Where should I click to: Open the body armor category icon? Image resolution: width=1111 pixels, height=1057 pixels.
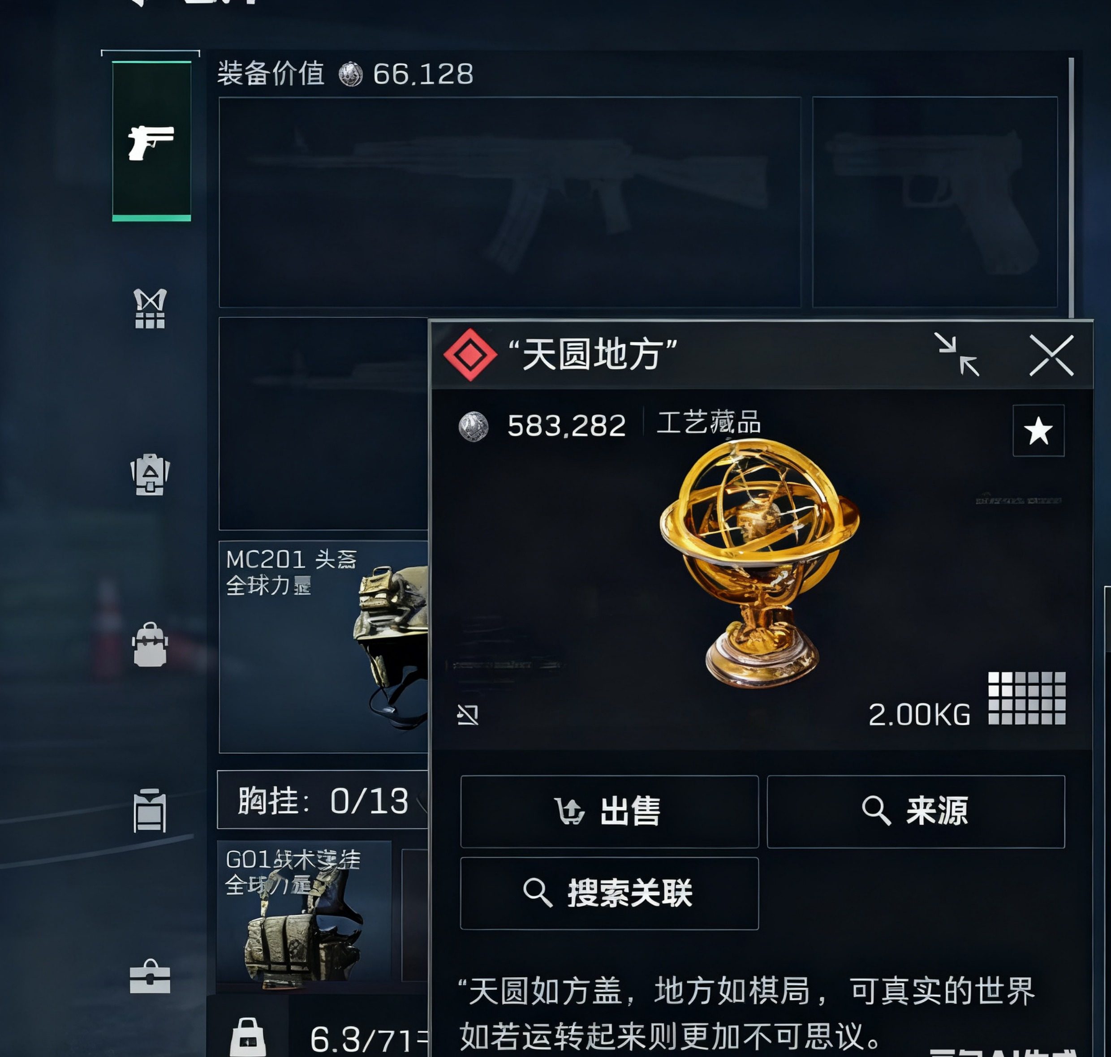click(150, 474)
